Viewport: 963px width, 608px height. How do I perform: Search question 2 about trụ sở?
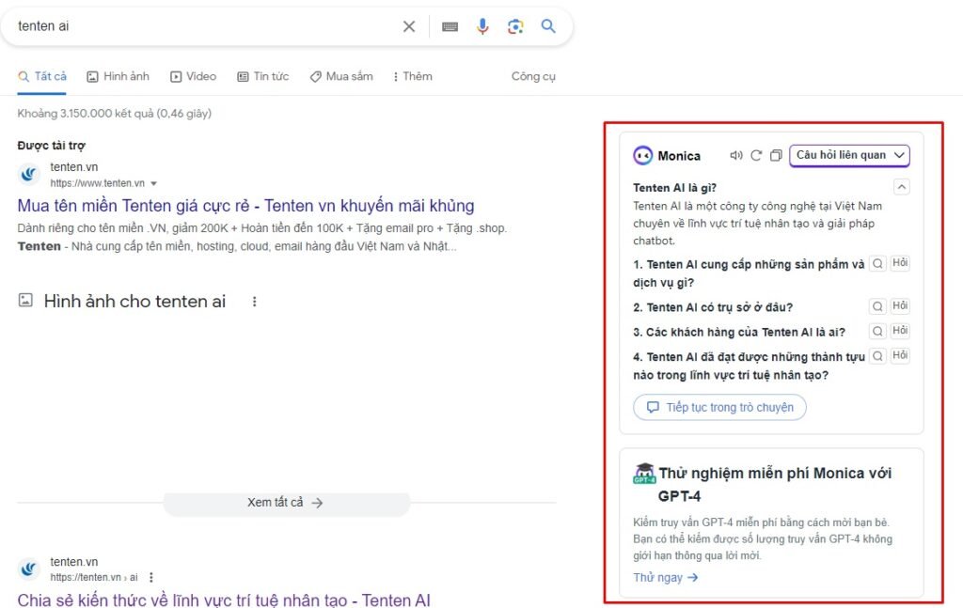pos(877,306)
